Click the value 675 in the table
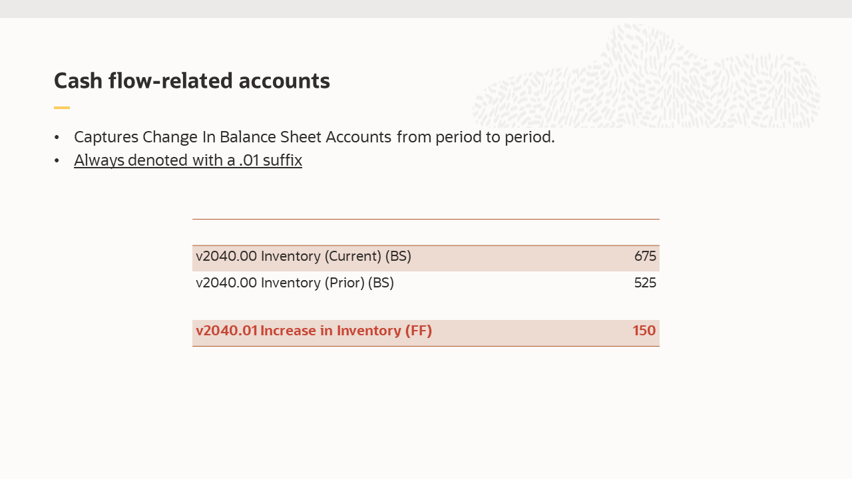This screenshot has height=479, width=852. coord(645,257)
